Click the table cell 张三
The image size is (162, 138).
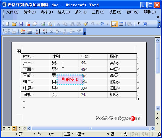35,63
